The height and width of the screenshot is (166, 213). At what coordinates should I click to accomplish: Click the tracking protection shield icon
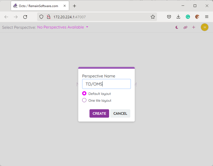[41, 17]
